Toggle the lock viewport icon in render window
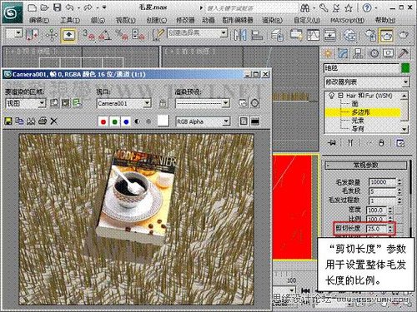417x312 pixels. (x=163, y=103)
